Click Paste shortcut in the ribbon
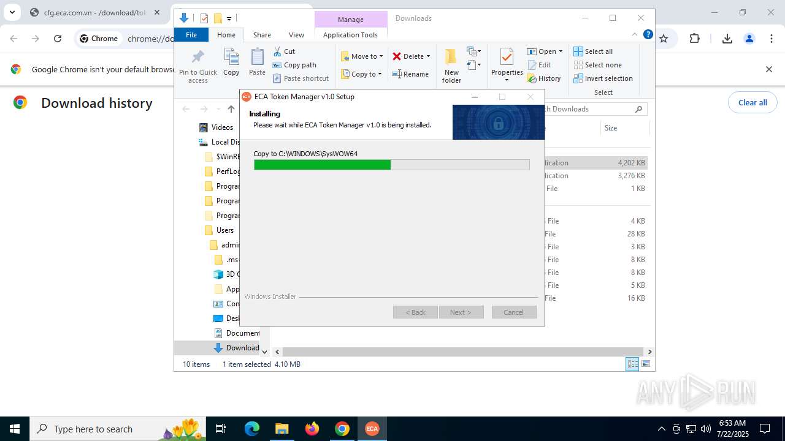This screenshot has width=785, height=441. point(301,78)
